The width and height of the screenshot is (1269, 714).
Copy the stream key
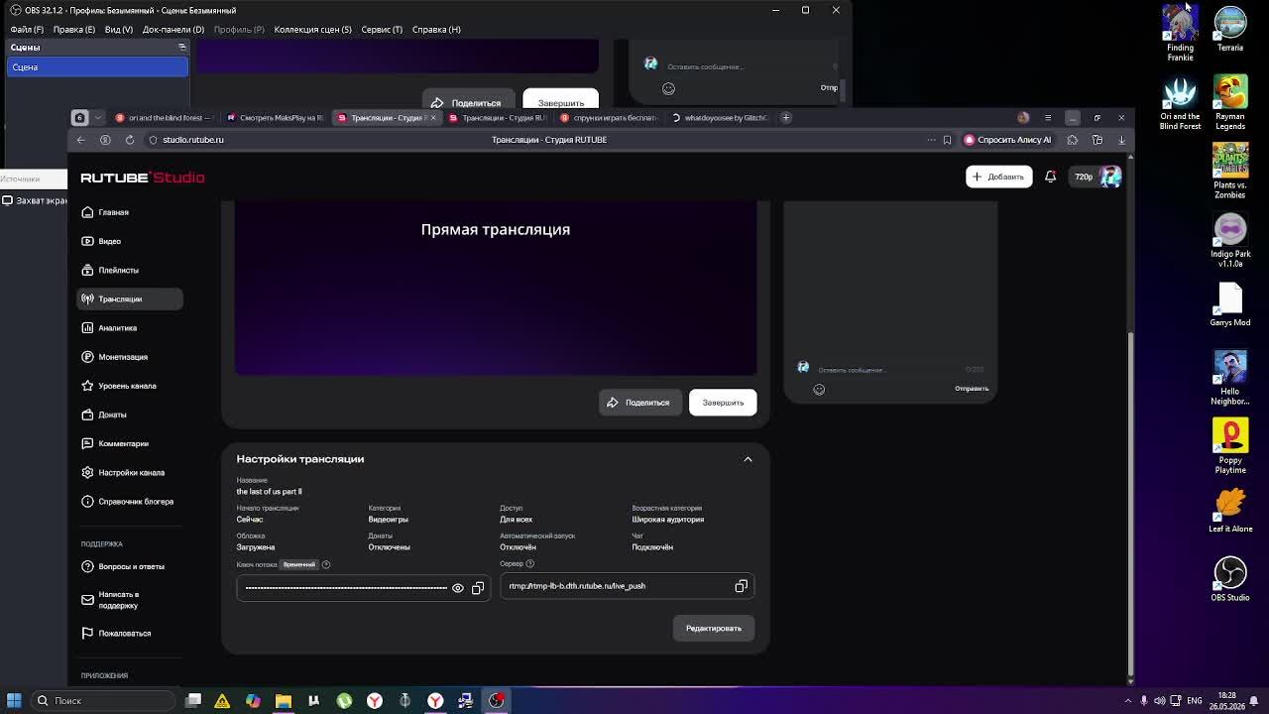(478, 588)
